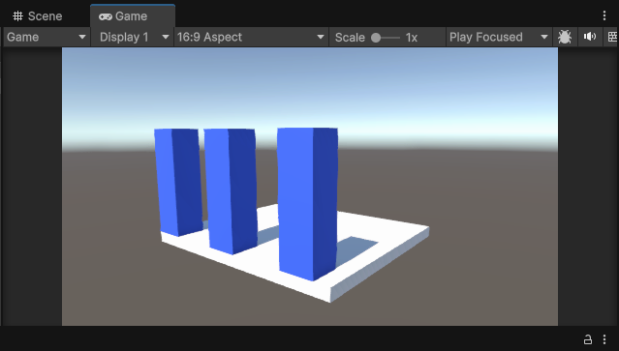Image resolution: width=619 pixels, height=351 pixels.
Task: Click the hash icon on the Scene tab
Action: point(17,16)
